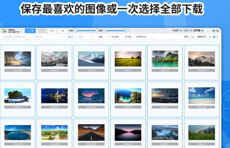Toggle the 分类 category switch
The width and height of the screenshot is (230, 148).
[191, 37]
